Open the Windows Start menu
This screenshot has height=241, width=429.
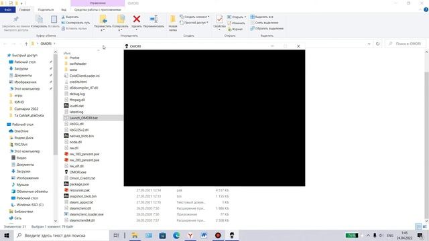[7, 235]
